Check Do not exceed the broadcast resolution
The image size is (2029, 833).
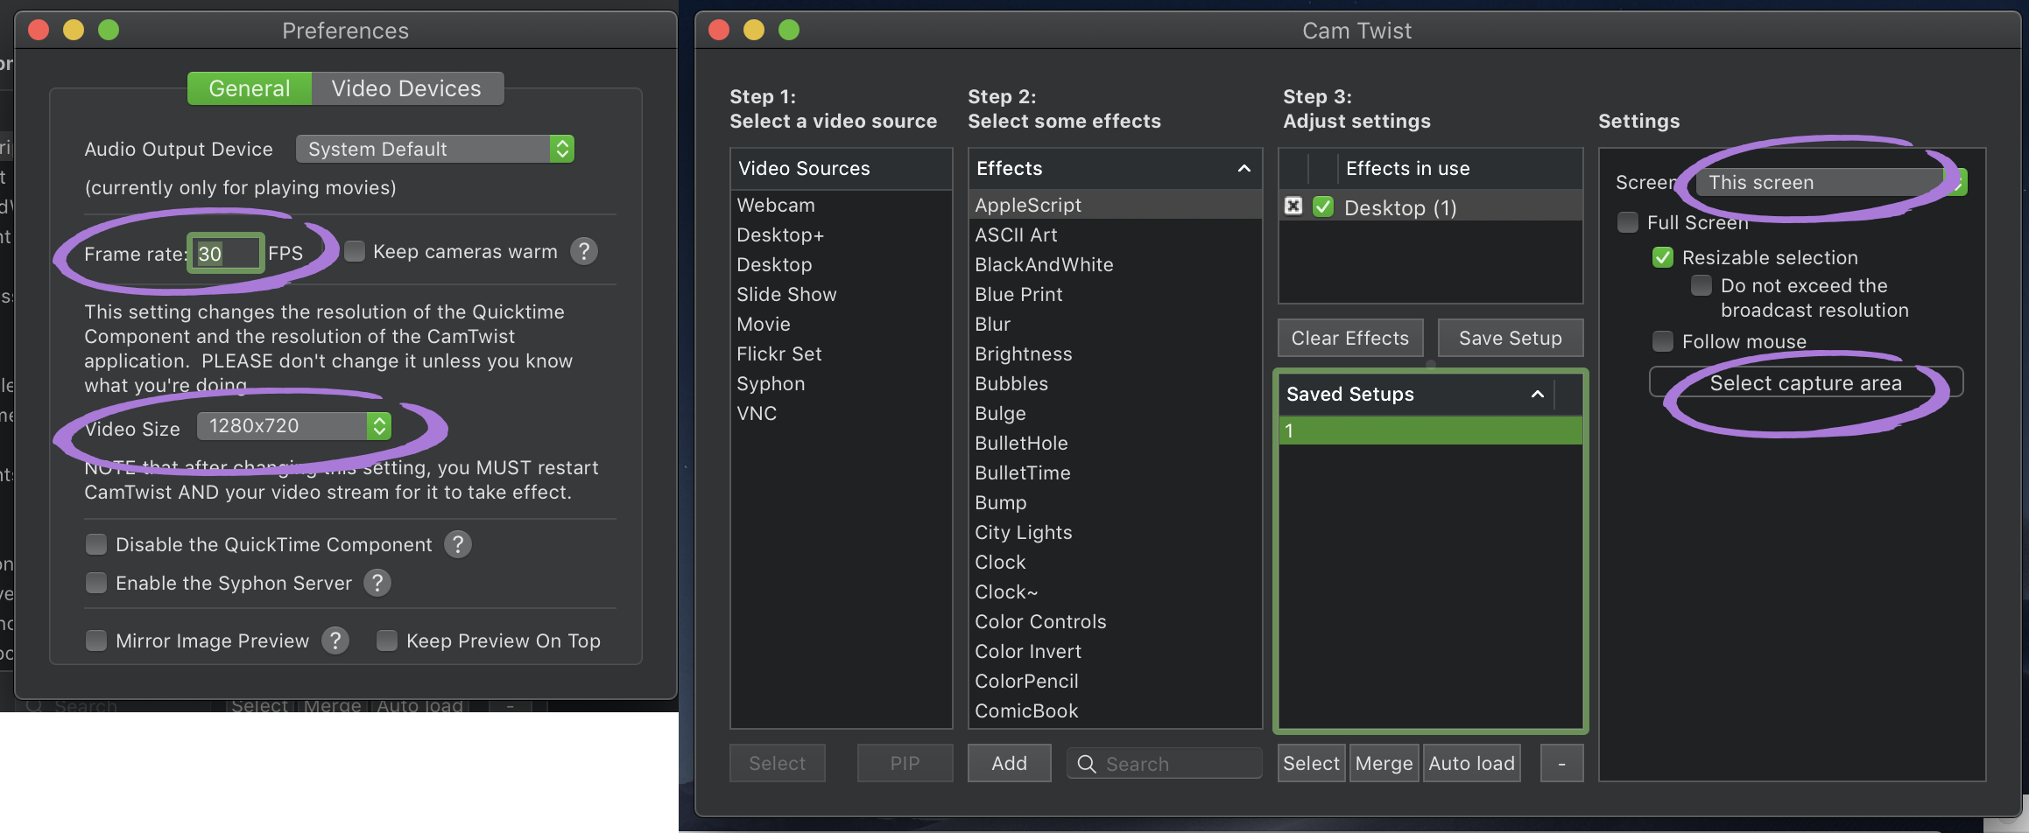1701,285
